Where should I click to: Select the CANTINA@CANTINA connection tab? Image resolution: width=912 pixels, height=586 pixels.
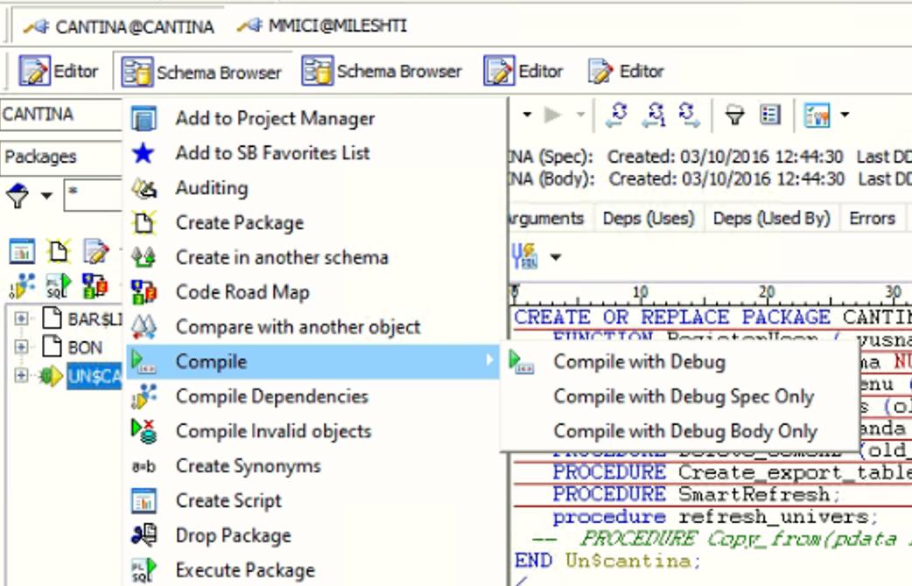click(x=119, y=27)
